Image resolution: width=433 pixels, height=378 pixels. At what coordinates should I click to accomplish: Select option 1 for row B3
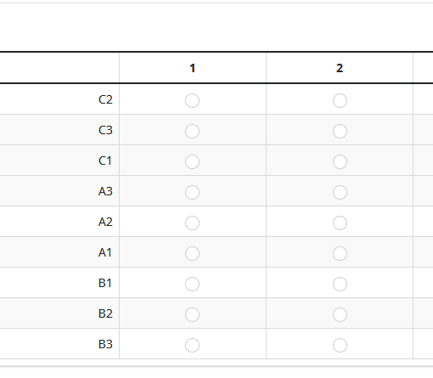192,345
